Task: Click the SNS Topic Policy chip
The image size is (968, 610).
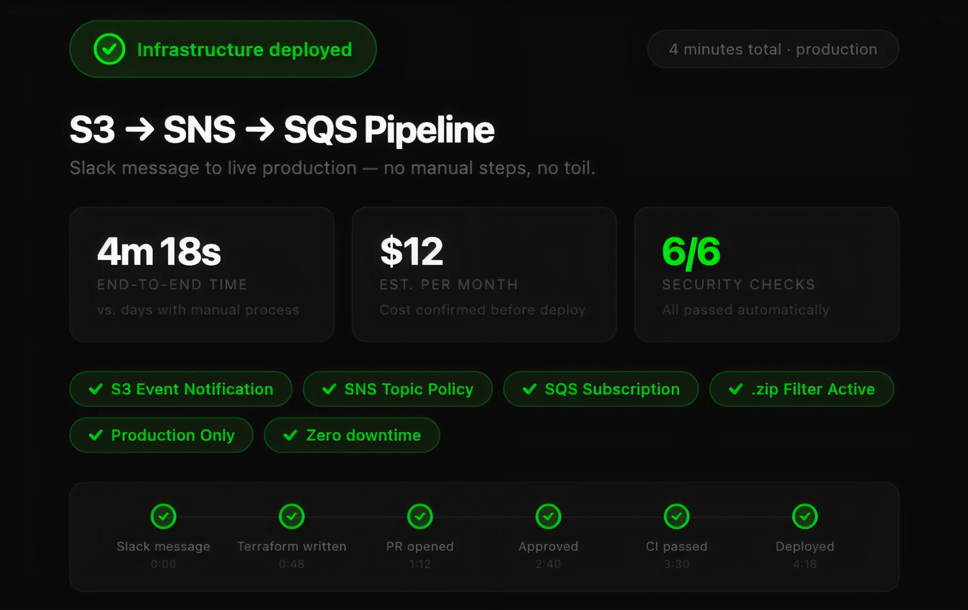Action: (x=397, y=389)
